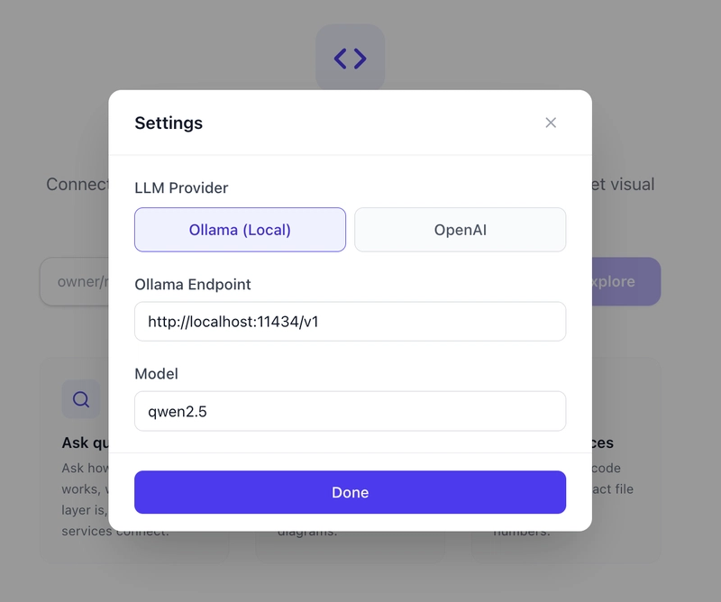
Task: Click the LLM Provider label
Action: click(181, 188)
